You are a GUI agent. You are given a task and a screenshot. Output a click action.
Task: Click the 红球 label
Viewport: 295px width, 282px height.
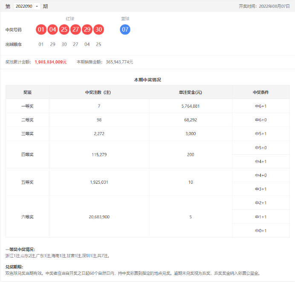pyautogui.click(x=70, y=19)
